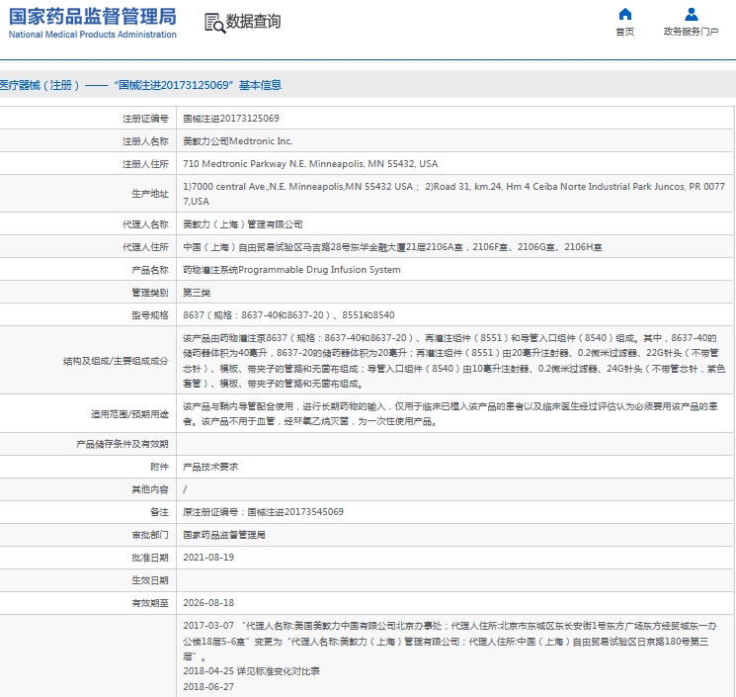This screenshot has height=697, width=736.
Task: Click the 批准日期 row label
Action: click(x=150, y=558)
